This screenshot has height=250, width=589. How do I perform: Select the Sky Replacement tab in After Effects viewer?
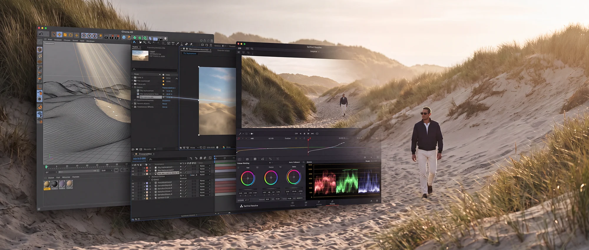pyautogui.click(x=190, y=53)
